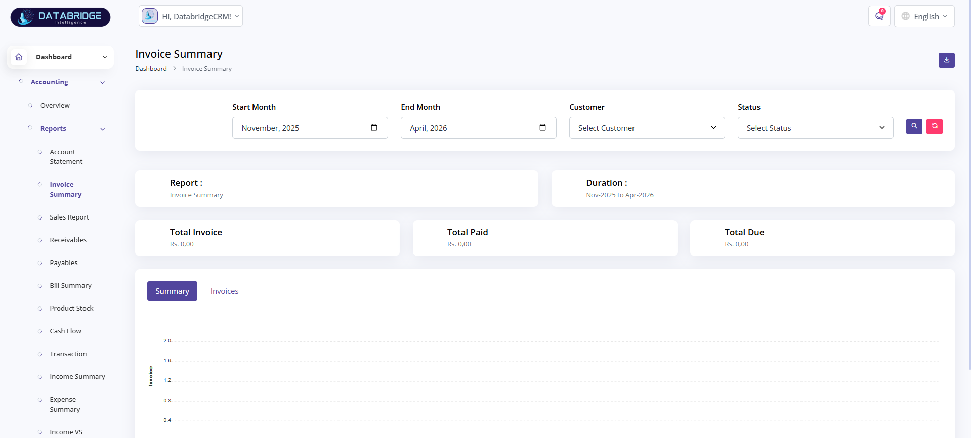971x438 pixels.
Task: Open the English language dropdown
Action: (x=924, y=16)
